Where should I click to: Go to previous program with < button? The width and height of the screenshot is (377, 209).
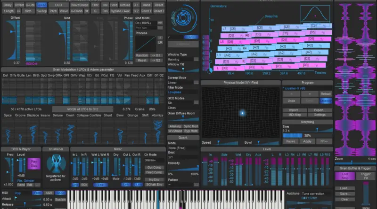click(291, 94)
